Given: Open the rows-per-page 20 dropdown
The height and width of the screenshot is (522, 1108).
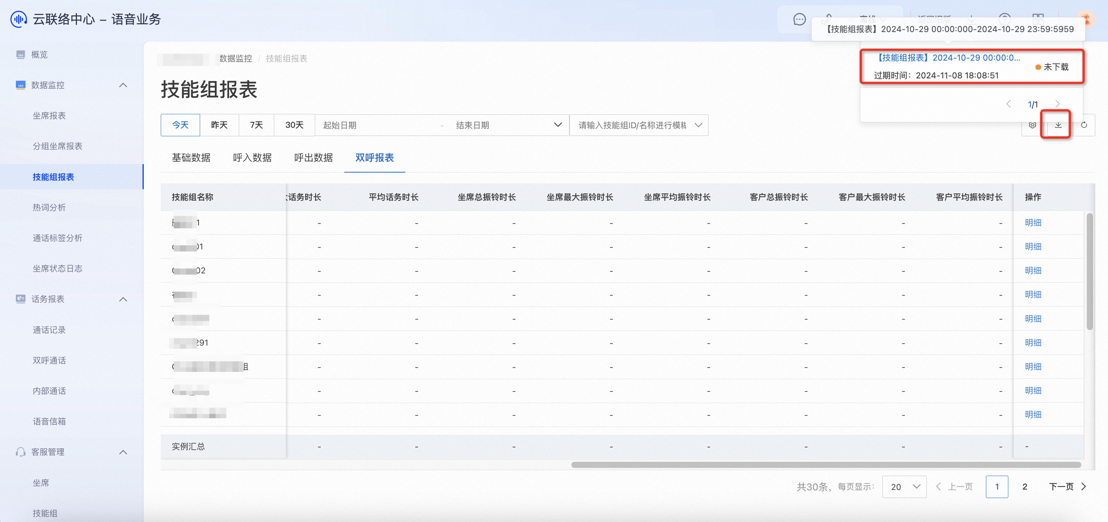Looking at the screenshot, I should (x=904, y=487).
